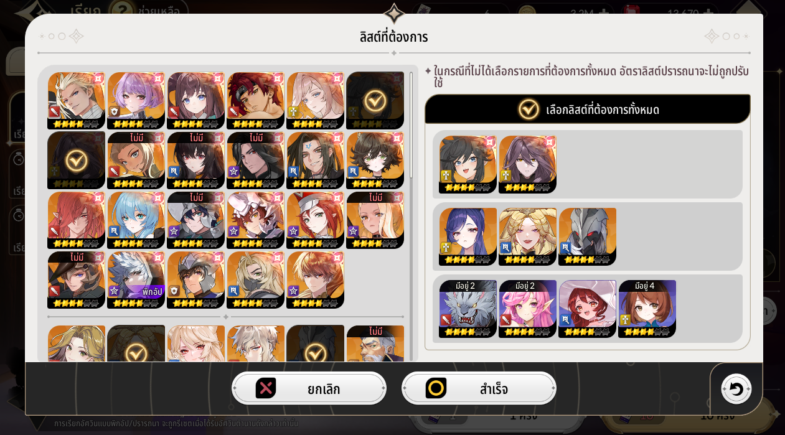Choose the black armored knight with red eye
The height and width of the screenshot is (435, 785).
pos(587,236)
